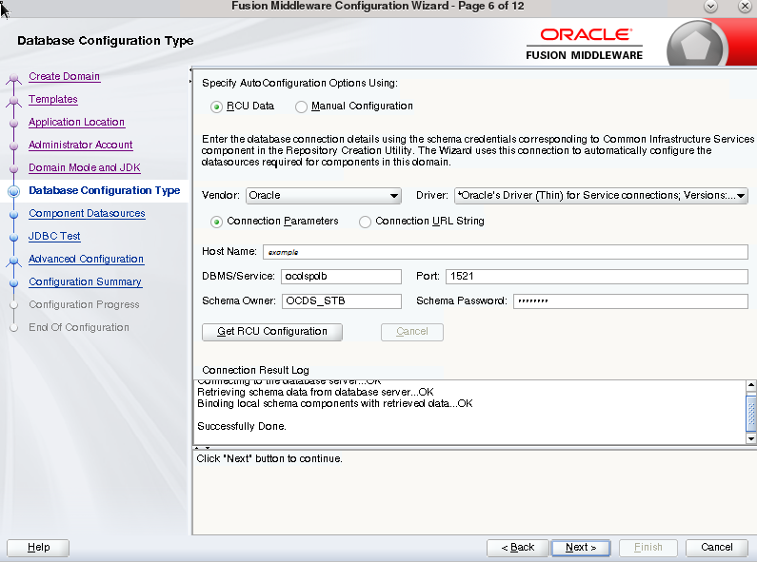This screenshot has height=562, width=757.
Task: Click End Of Configuration step label
Action: (x=79, y=327)
